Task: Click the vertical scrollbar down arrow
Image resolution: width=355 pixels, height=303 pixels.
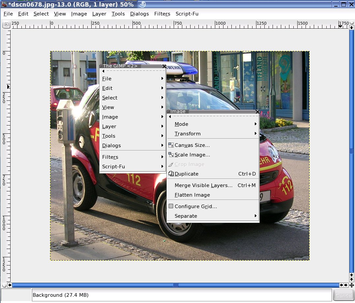Action: (x=352, y=280)
